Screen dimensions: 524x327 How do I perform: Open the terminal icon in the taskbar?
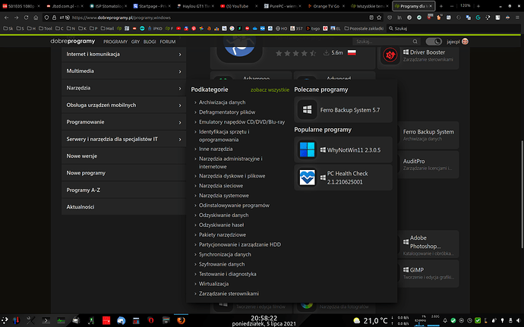point(46,321)
